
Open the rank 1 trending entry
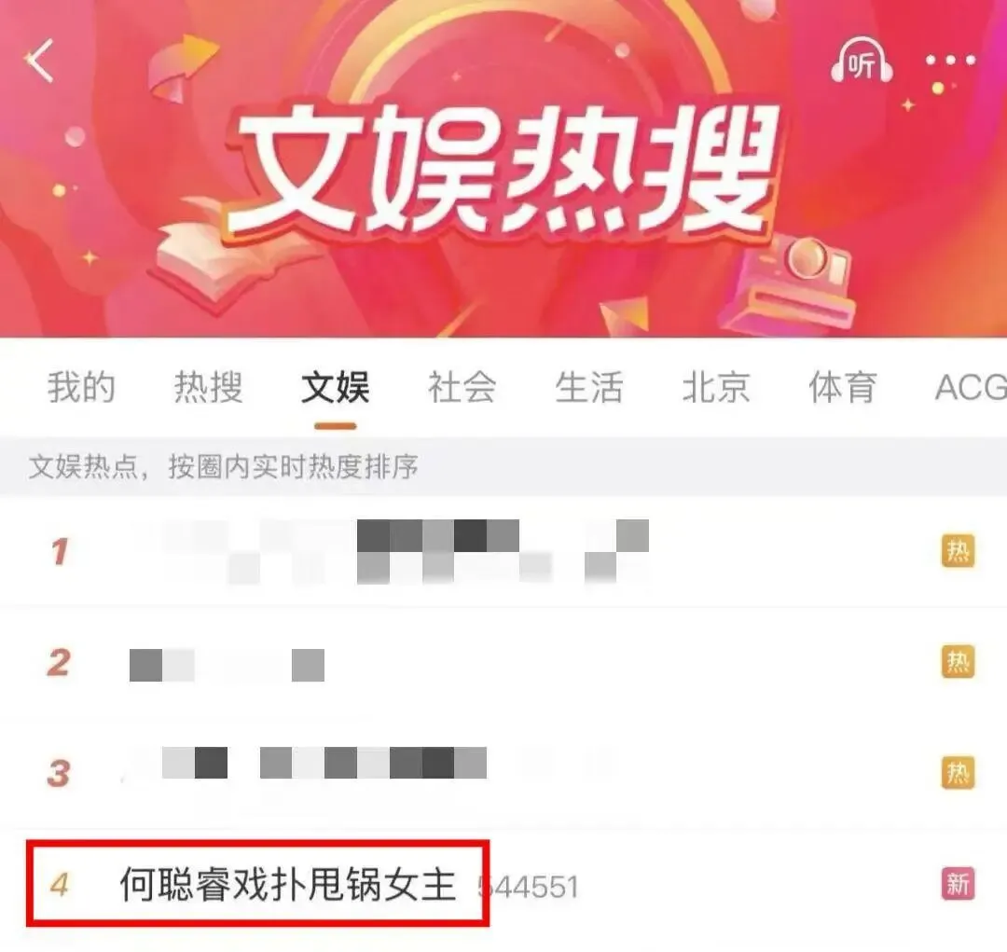coord(504,551)
